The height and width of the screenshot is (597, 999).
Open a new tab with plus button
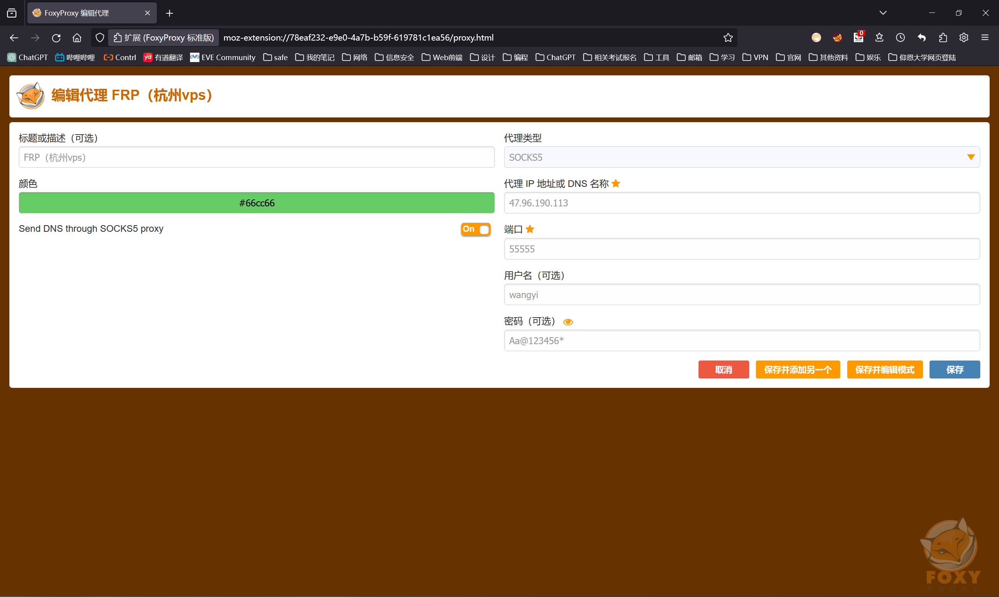pyautogui.click(x=169, y=13)
